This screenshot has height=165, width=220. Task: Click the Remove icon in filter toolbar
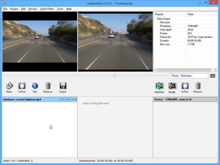[198, 86]
